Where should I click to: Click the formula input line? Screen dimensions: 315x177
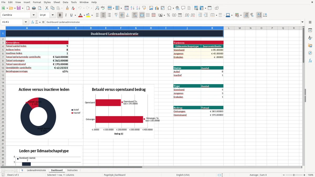pyautogui.click(x=173, y=22)
